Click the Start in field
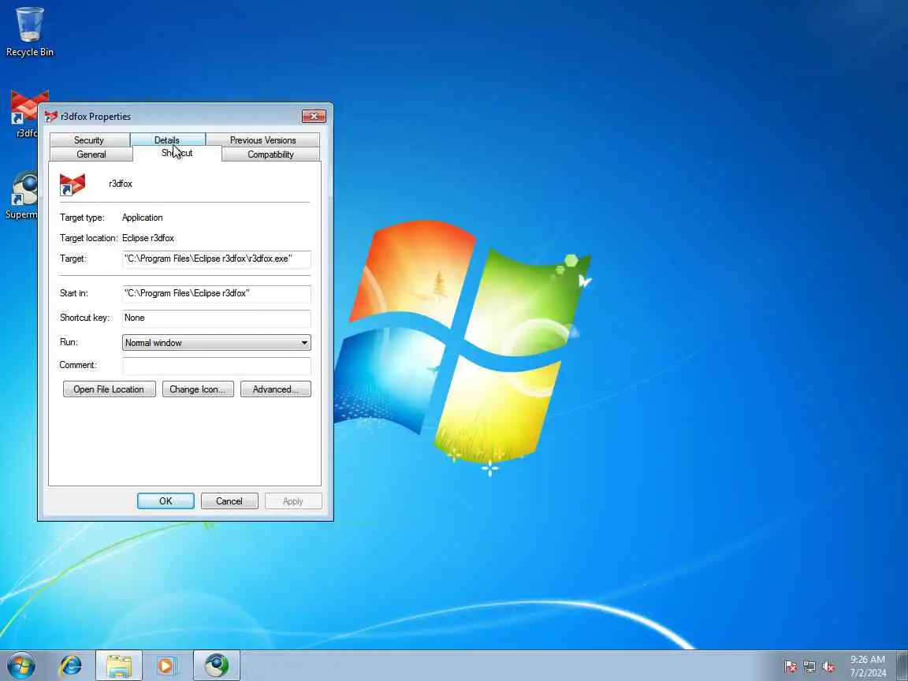 click(x=217, y=293)
